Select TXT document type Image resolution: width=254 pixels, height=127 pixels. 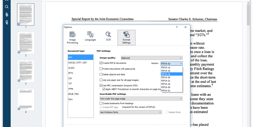pos(81,84)
